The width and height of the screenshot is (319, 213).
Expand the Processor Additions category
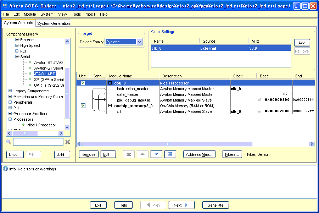pyautogui.click(x=10, y=114)
